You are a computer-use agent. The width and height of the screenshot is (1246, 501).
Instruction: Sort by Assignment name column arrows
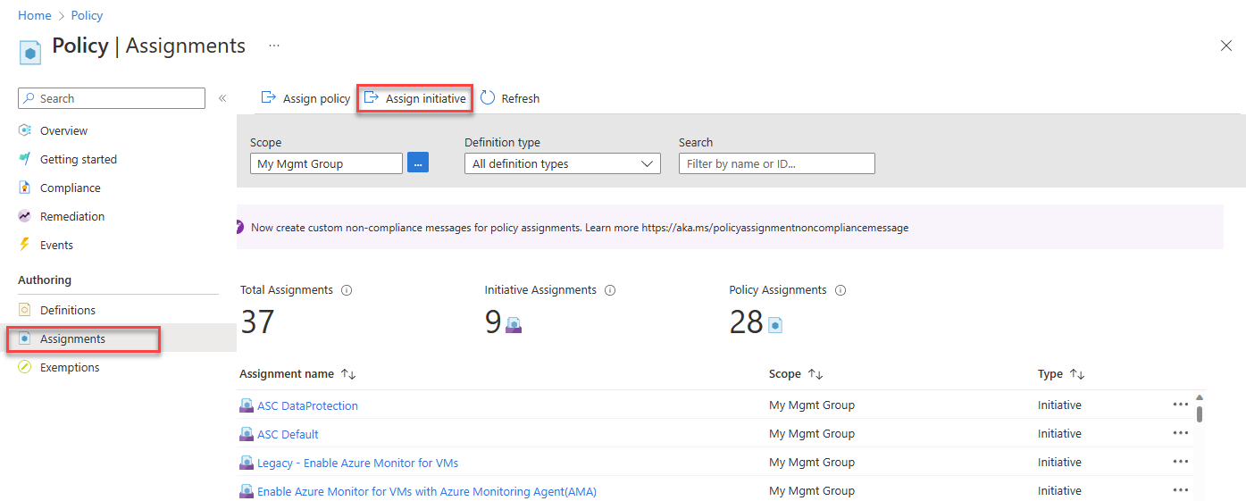point(348,375)
